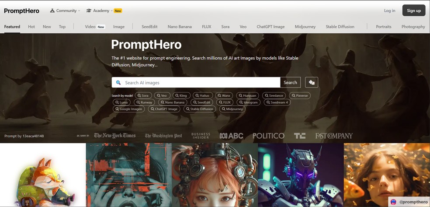
Task: Click the Sign up button
Action: (x=414, y=11)
